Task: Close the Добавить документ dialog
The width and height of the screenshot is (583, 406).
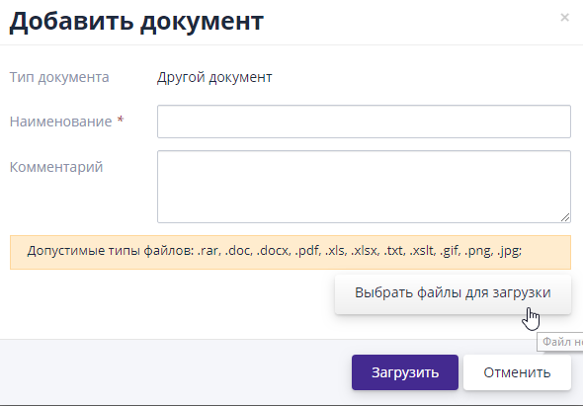Action: point(564,18)
